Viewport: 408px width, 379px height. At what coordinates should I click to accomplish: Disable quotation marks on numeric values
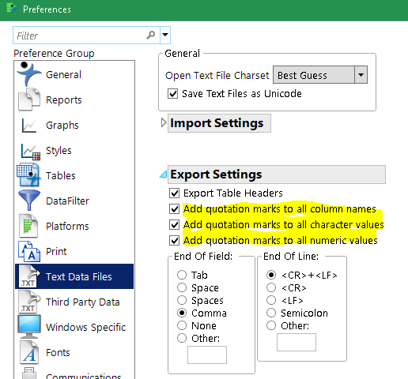(x=174, y=241)
